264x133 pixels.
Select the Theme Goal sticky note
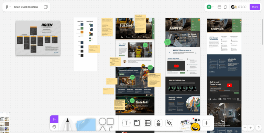click(x=140, y=24)
